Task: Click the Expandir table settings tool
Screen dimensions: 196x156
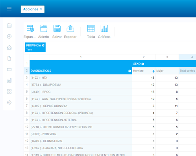Action: (x=30, y=32)
